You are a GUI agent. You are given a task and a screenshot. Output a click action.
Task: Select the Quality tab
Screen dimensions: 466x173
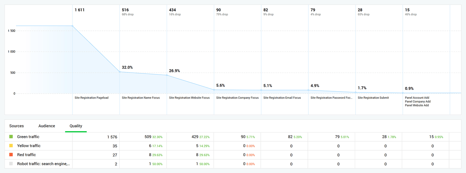76,126
